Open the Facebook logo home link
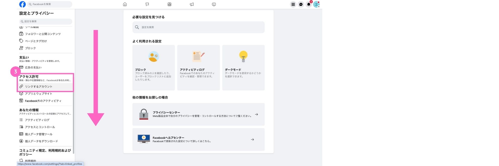 click(23, 4)
